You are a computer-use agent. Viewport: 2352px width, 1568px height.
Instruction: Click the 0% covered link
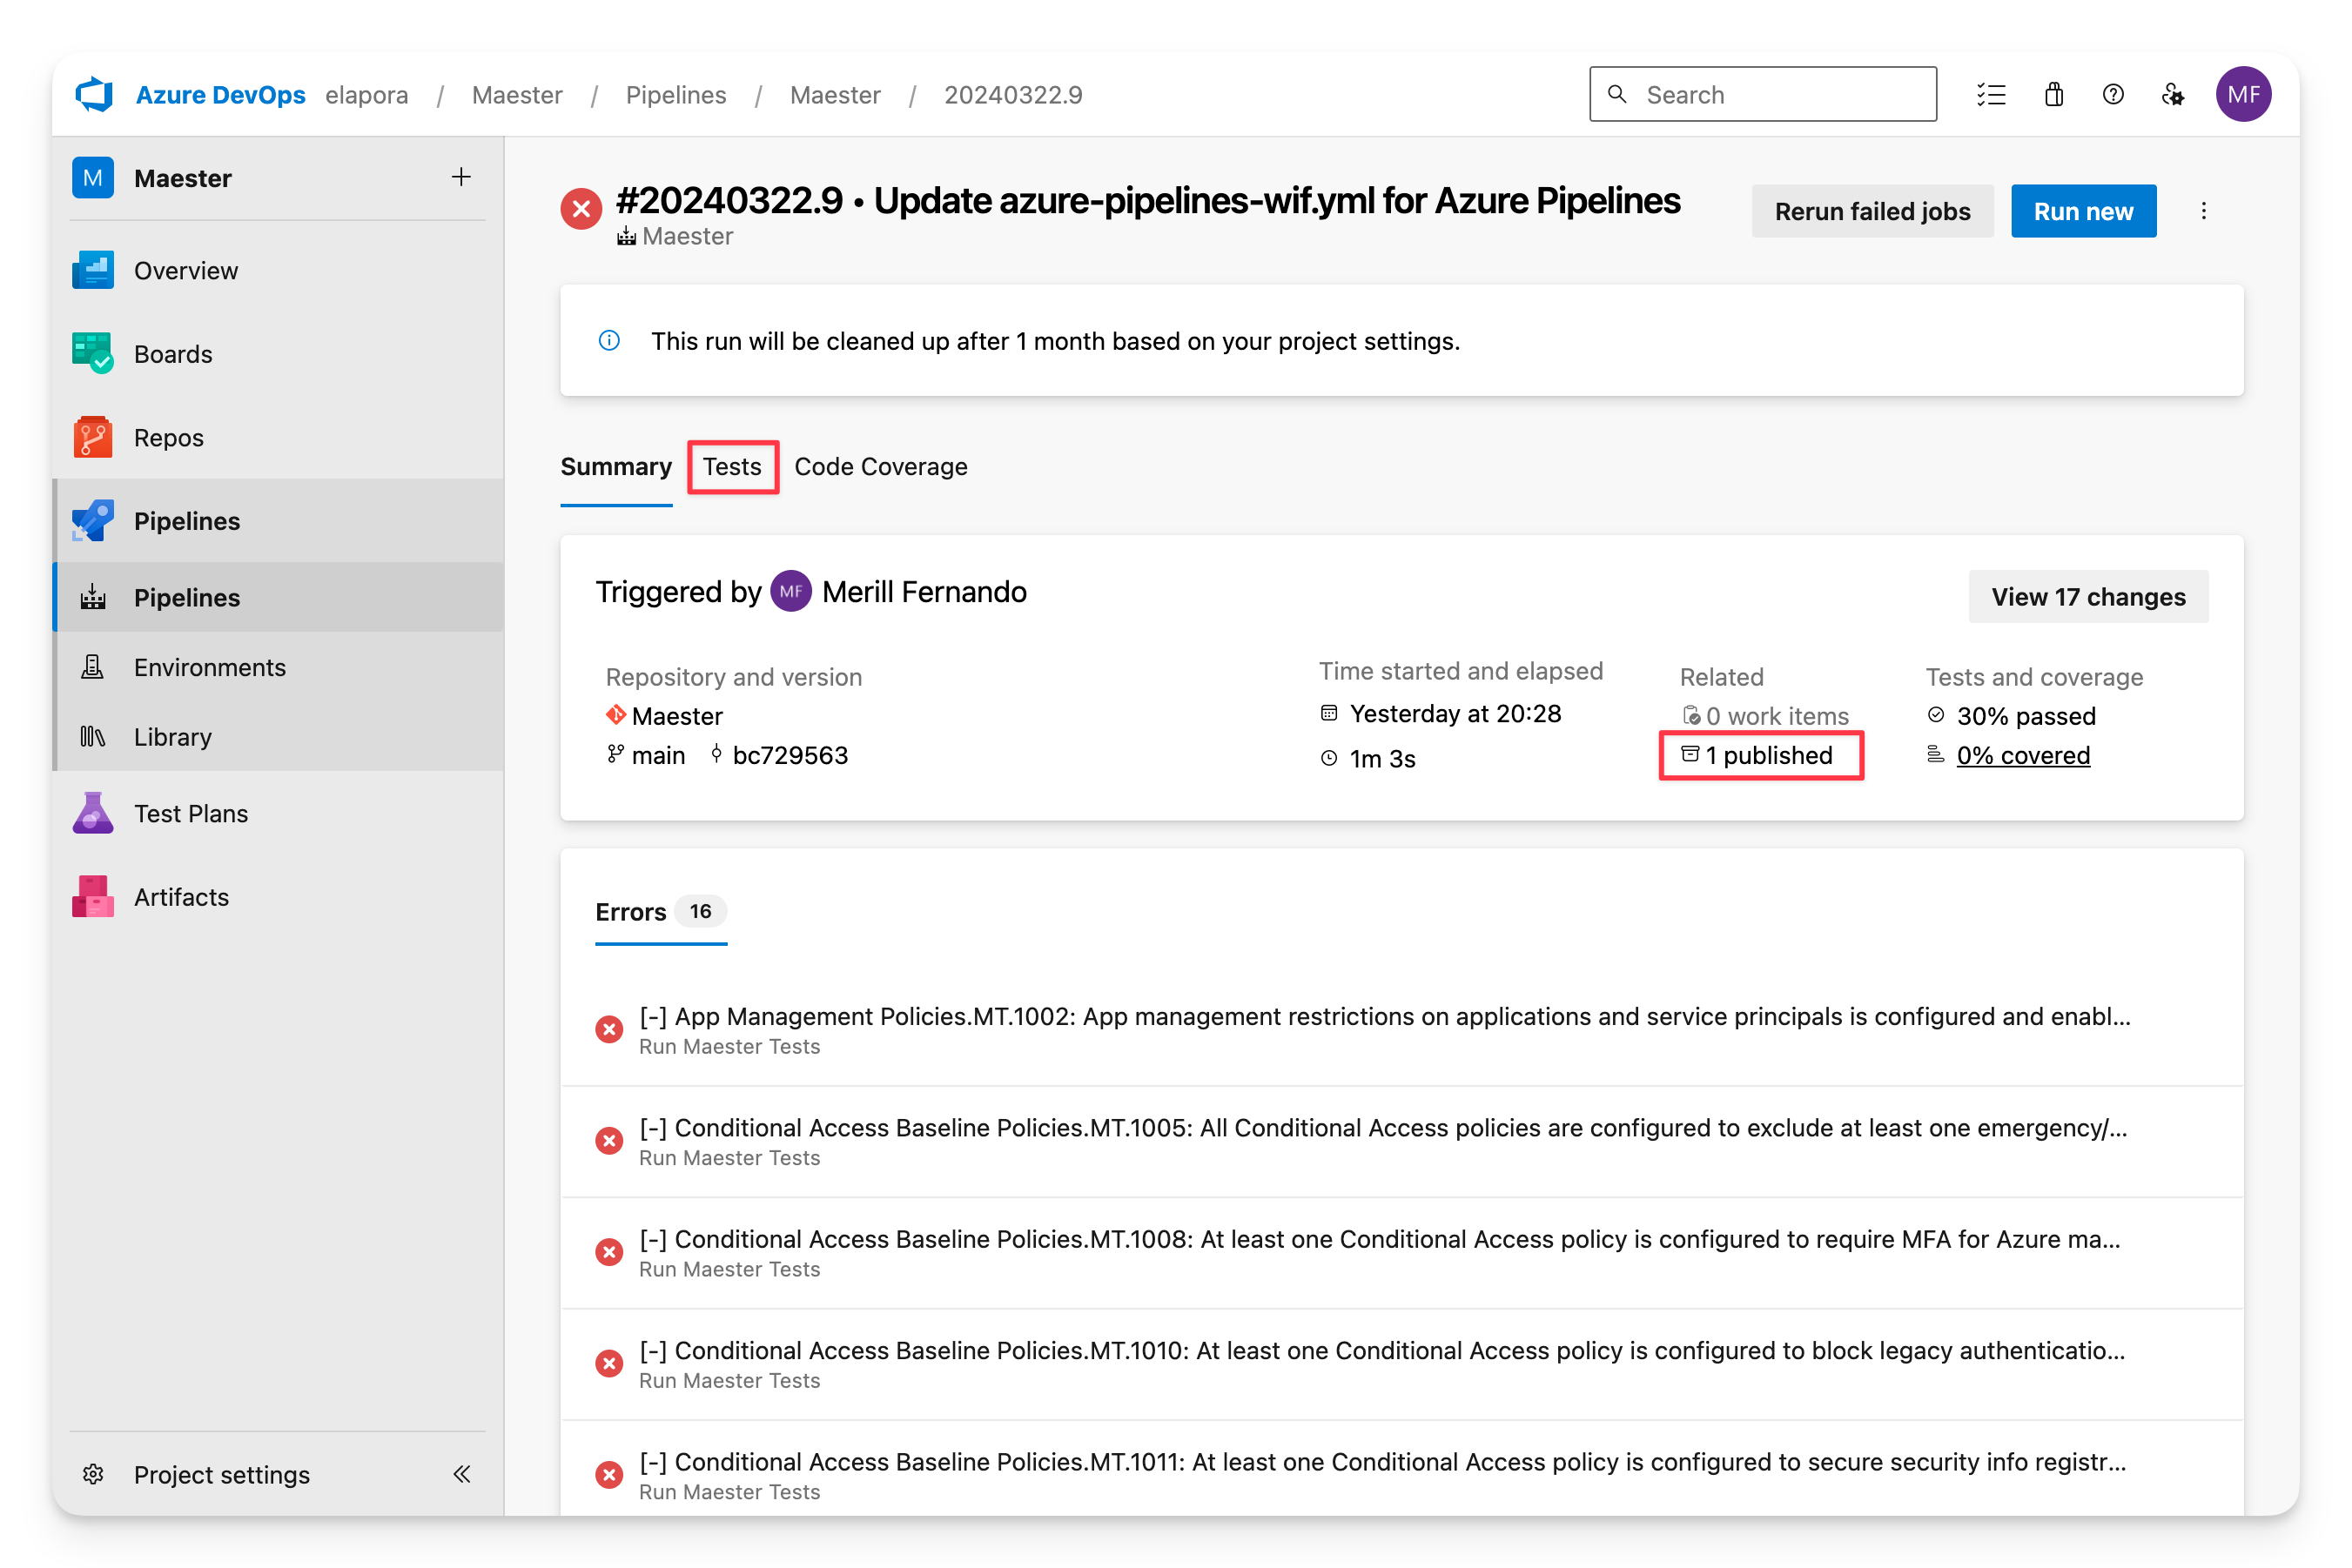point(2023,755)
